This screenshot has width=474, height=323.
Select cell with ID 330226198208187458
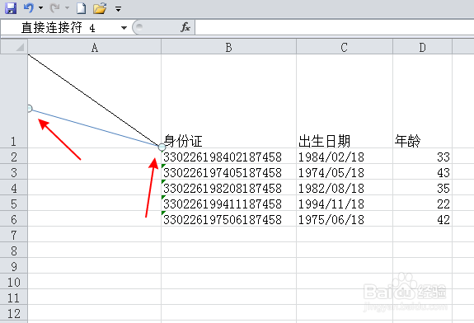(x=229, y=187)
